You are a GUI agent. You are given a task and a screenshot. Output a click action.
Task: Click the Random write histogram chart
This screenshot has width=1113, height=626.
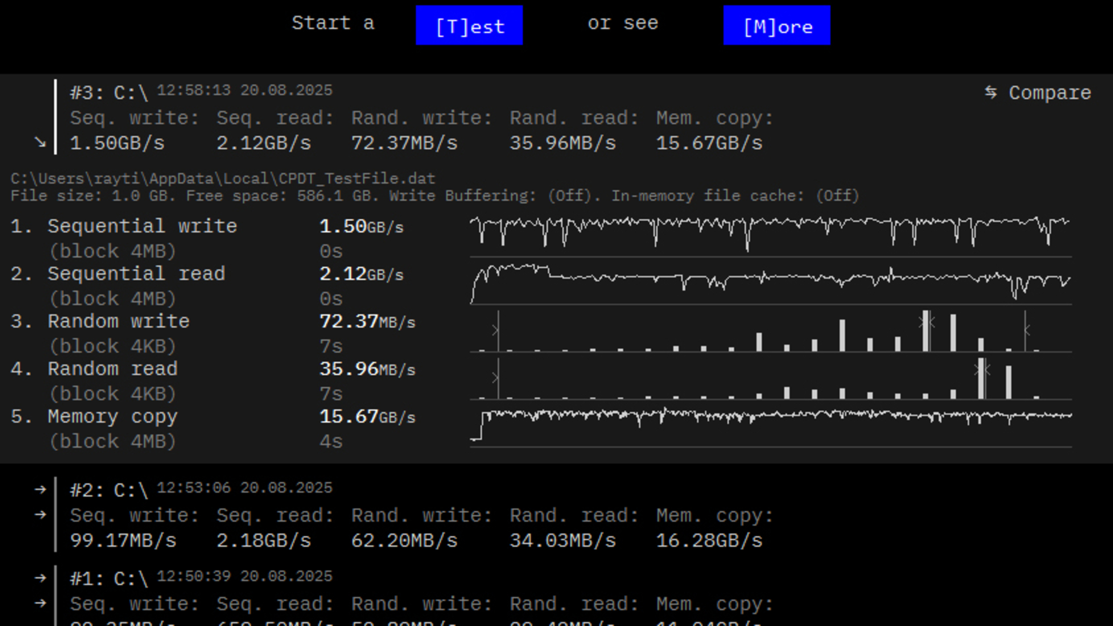coord(770,331)
